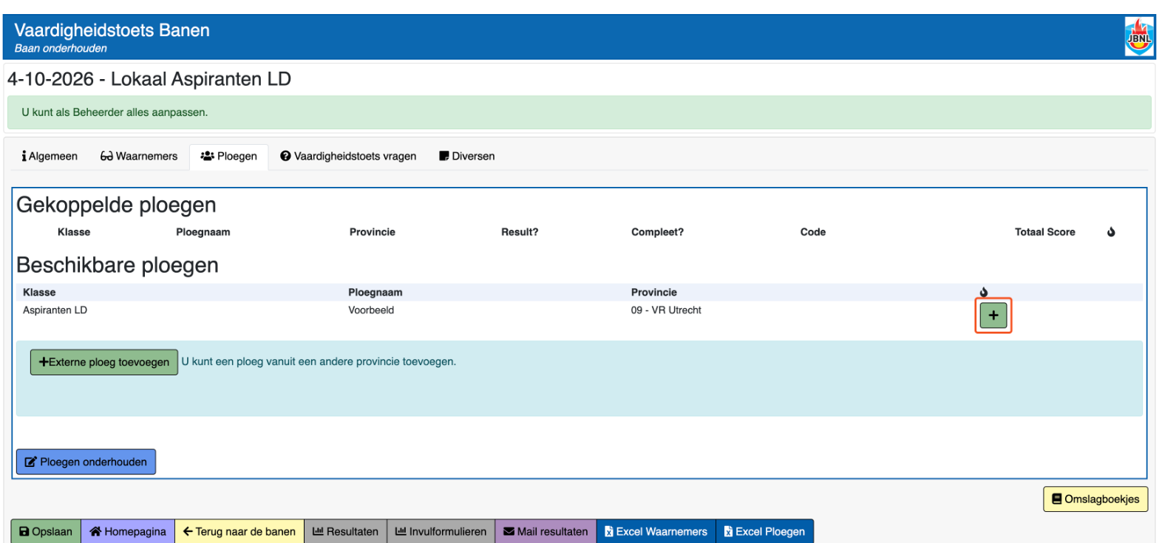Click the JBNL logo icon

pyautogui.click(x=1138, y=37)
